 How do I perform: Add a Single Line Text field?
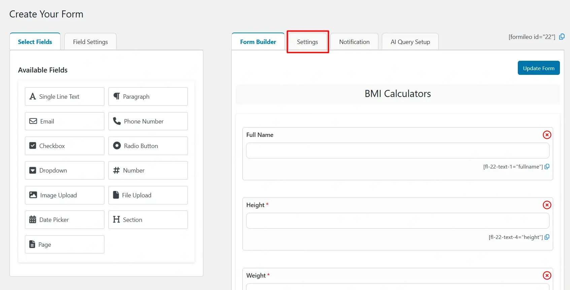pos(65,97)
